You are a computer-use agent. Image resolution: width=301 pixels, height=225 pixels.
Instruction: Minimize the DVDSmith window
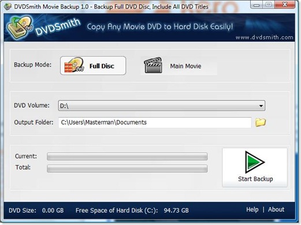(x=257, y=5)
